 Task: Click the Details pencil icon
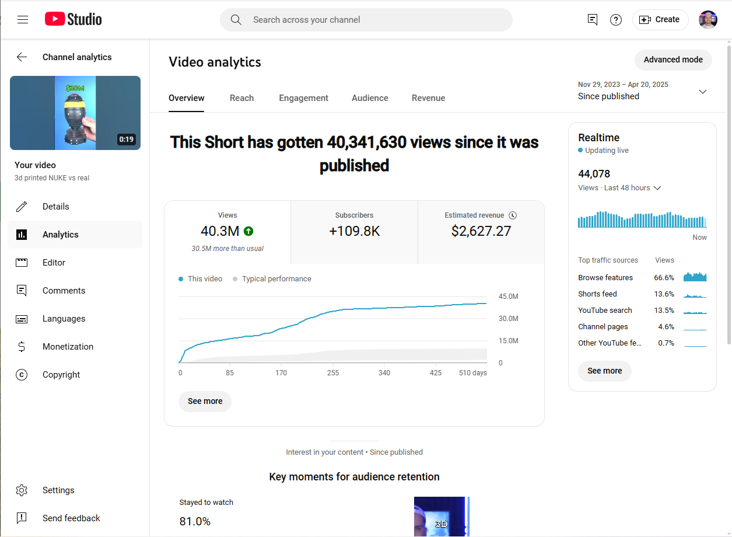[x=22, y=207]
